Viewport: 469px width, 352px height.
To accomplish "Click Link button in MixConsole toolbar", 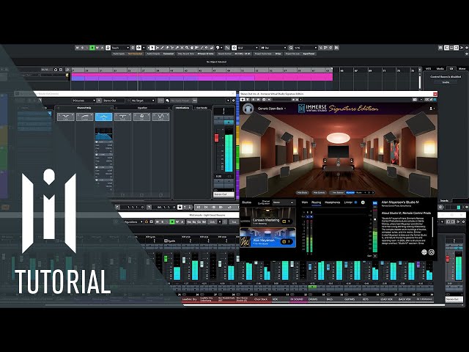I will [x=213, y=221].
